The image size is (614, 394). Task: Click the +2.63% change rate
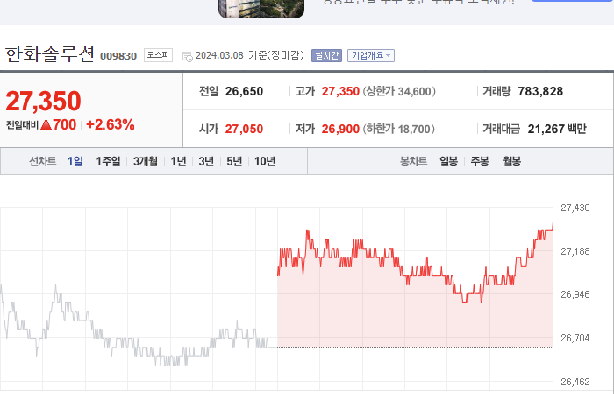point(111,124)
